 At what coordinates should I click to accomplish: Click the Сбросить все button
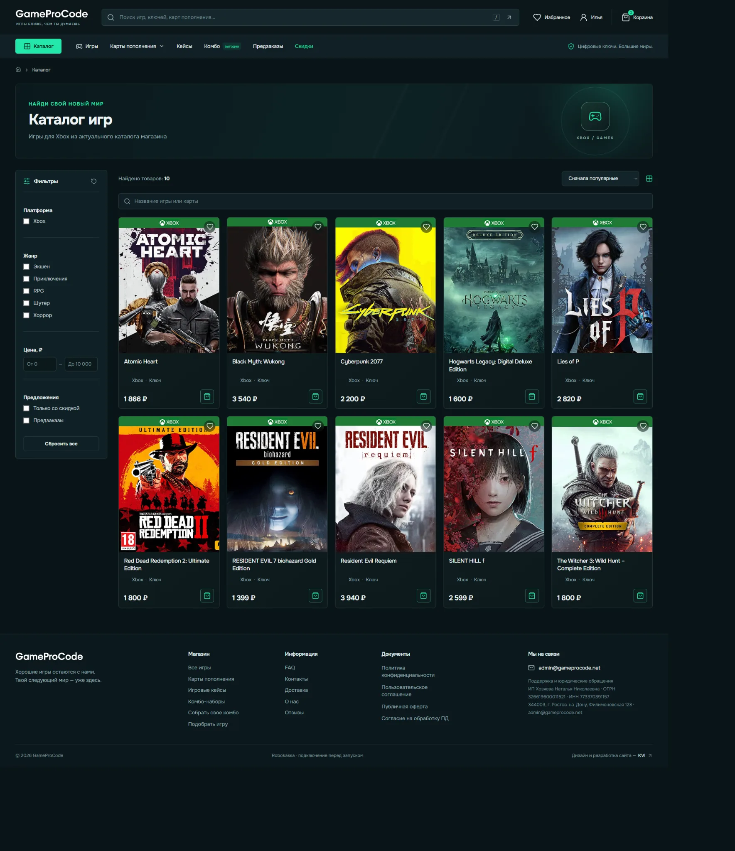click(61, 444)
